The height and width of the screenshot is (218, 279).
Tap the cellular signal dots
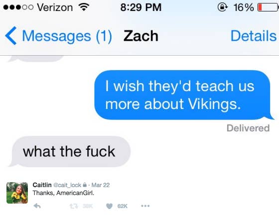coord(18,7)
